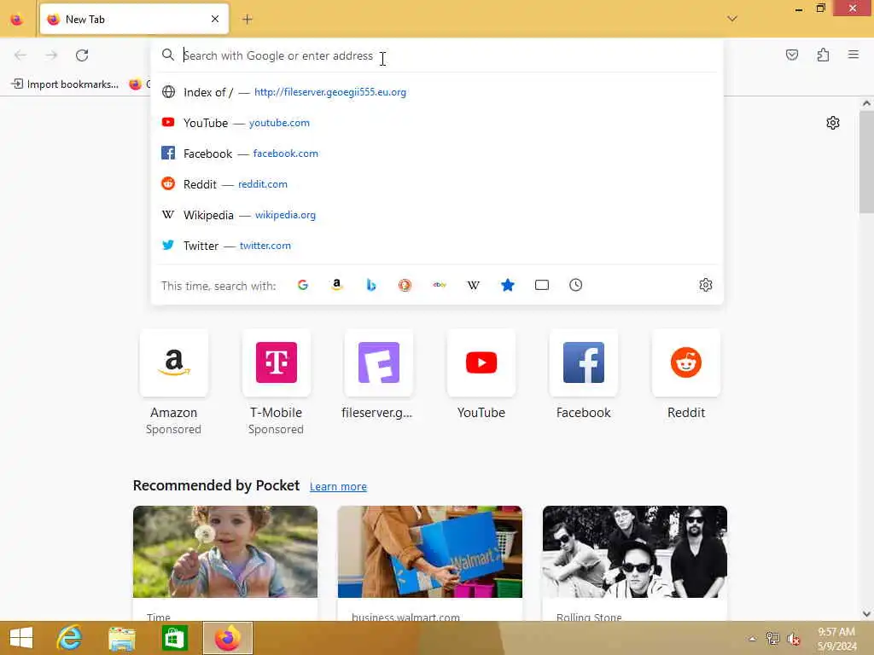Search in History clock icon
The height and width of the screenshot is (655, 874).
576,285
